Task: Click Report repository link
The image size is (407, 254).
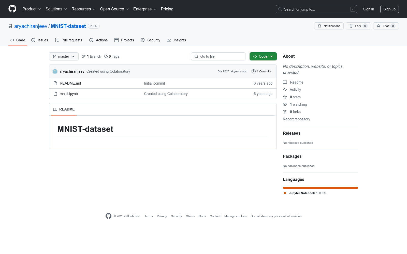Action: point(296,119)
